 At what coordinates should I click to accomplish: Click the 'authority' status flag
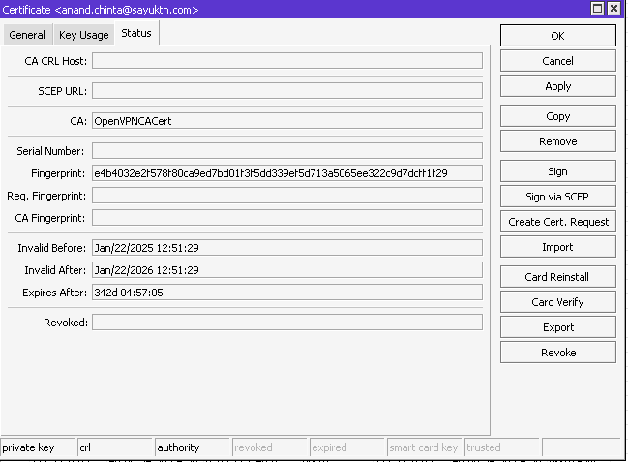coord(193,447)
